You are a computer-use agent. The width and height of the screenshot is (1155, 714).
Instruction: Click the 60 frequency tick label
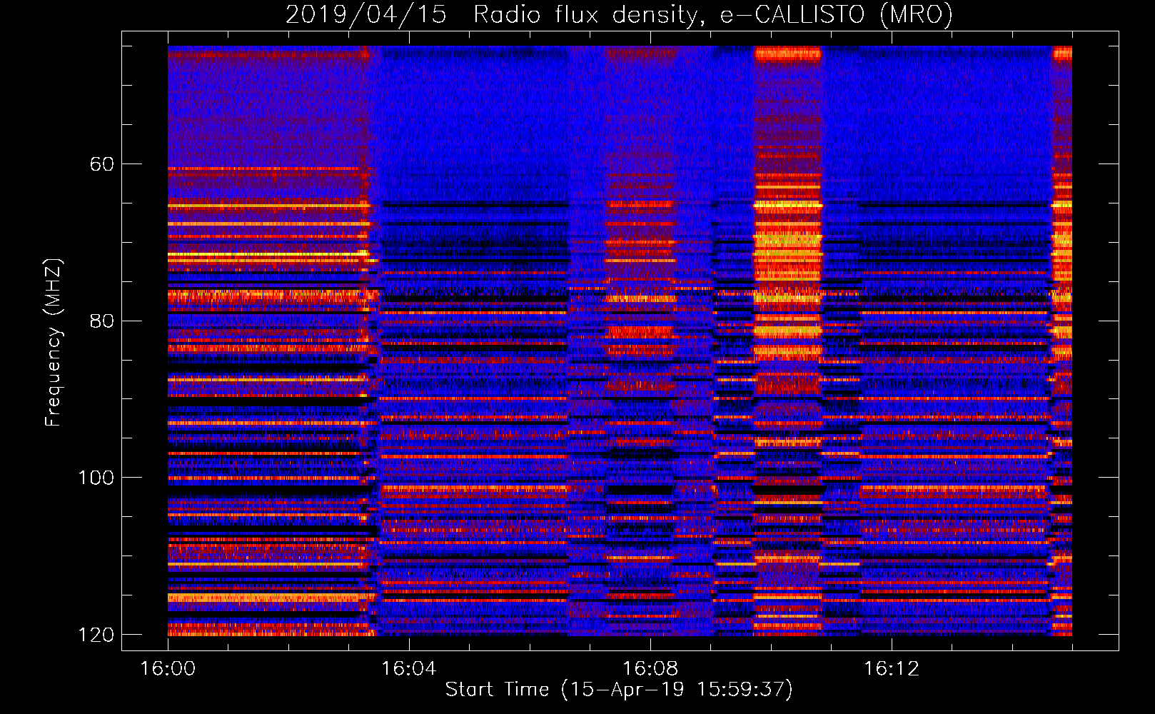[x=101, y=164]
